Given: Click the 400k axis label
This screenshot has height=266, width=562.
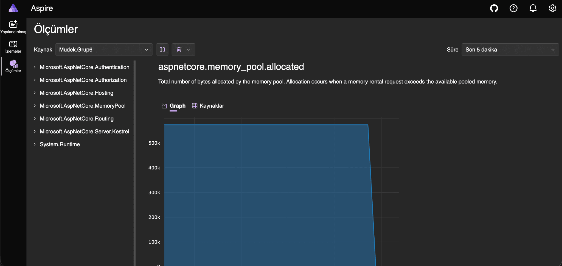Looking at the screenshot, I should tap(154, 168).
